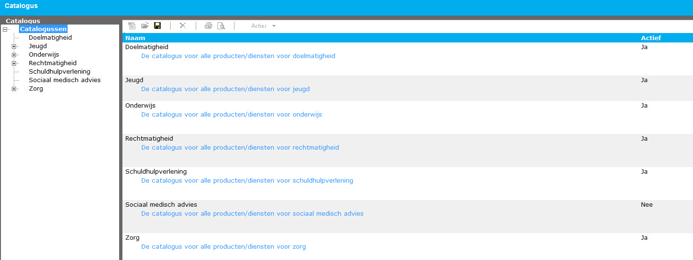
Task: Open the Jeugd catalogus description link
Action: pos(225,89)
